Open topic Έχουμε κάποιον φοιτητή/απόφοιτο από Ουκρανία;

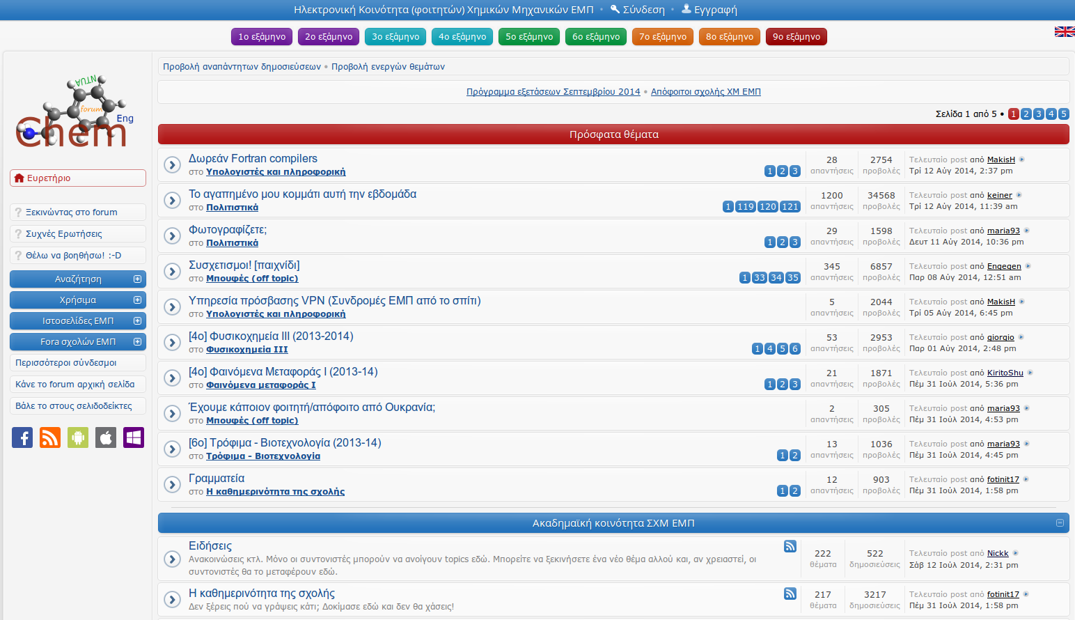pos(312,407)
